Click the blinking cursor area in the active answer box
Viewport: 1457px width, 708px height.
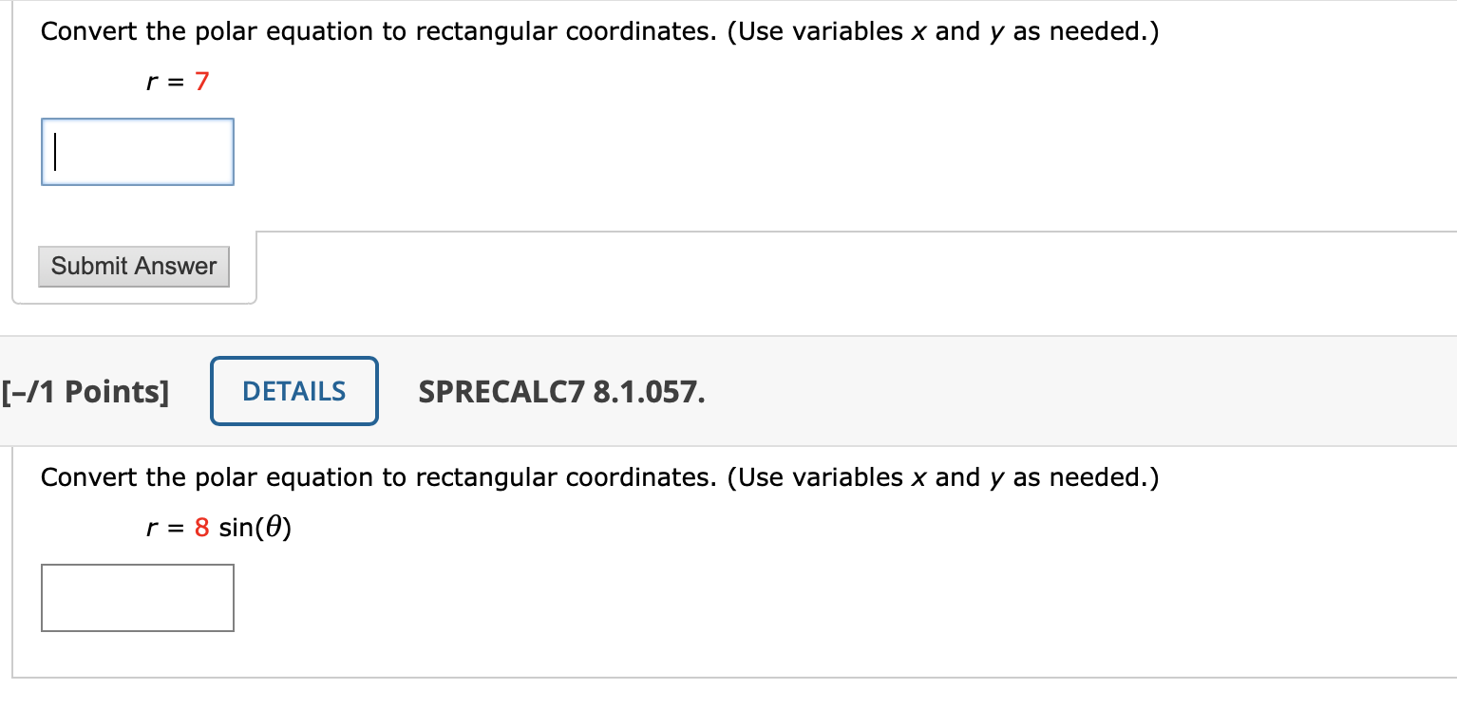click(x=57, y=152)
